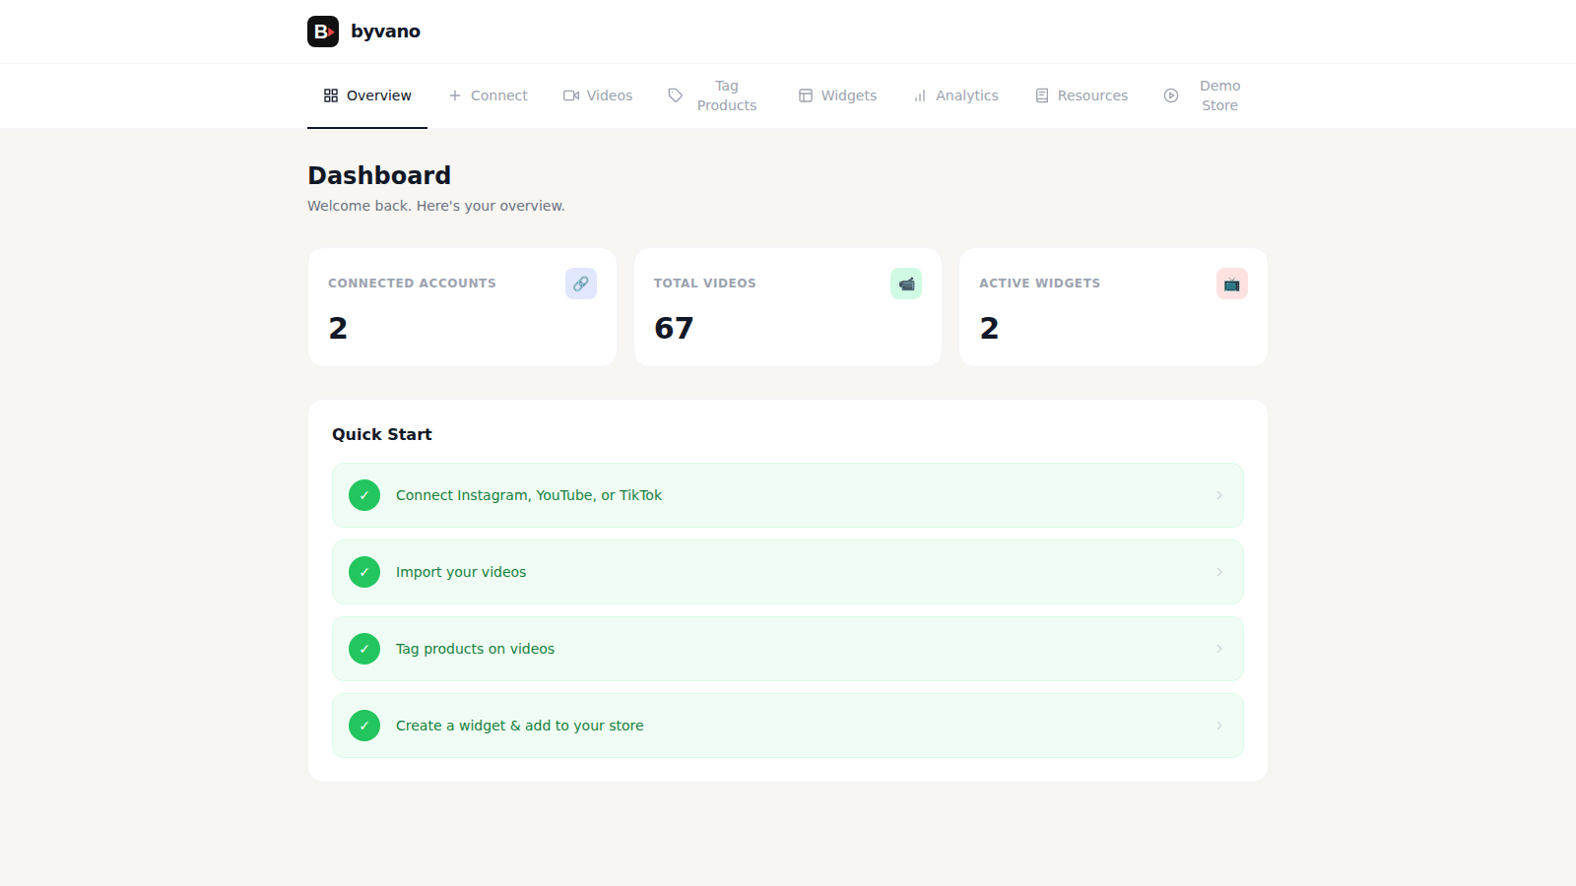Screen dimensions: 1576x886
Task: Click the link icon on Connected Accounts card
Action: (x=580, y=284)
